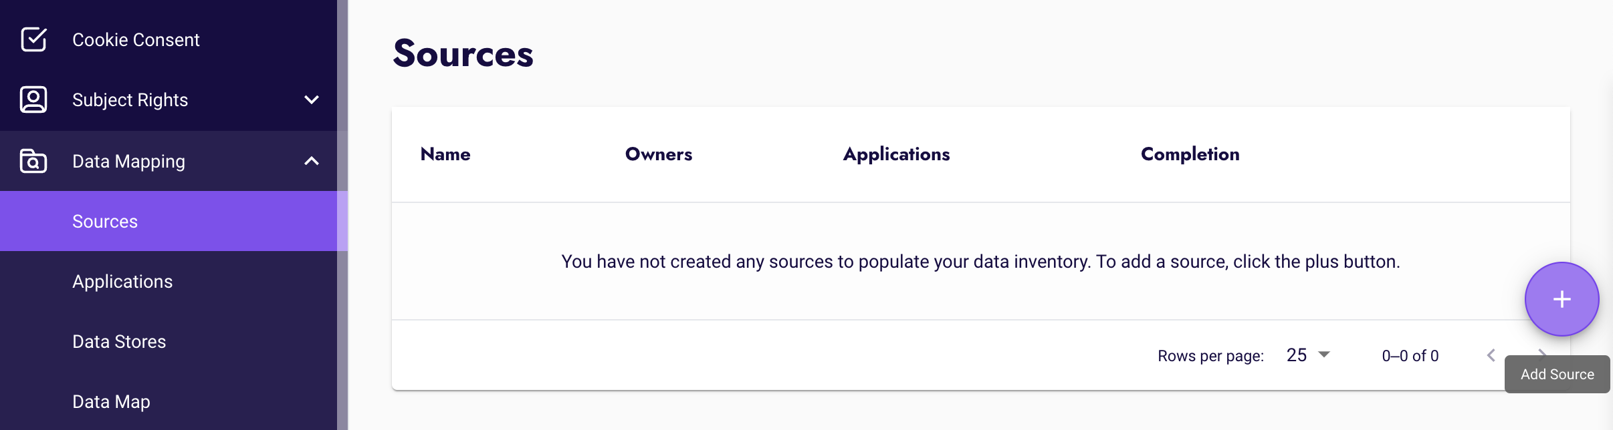Open Applications under Data Mapping
This screenshot has height=430, width=1613.
pyautogui.click(x=122, y=281)
